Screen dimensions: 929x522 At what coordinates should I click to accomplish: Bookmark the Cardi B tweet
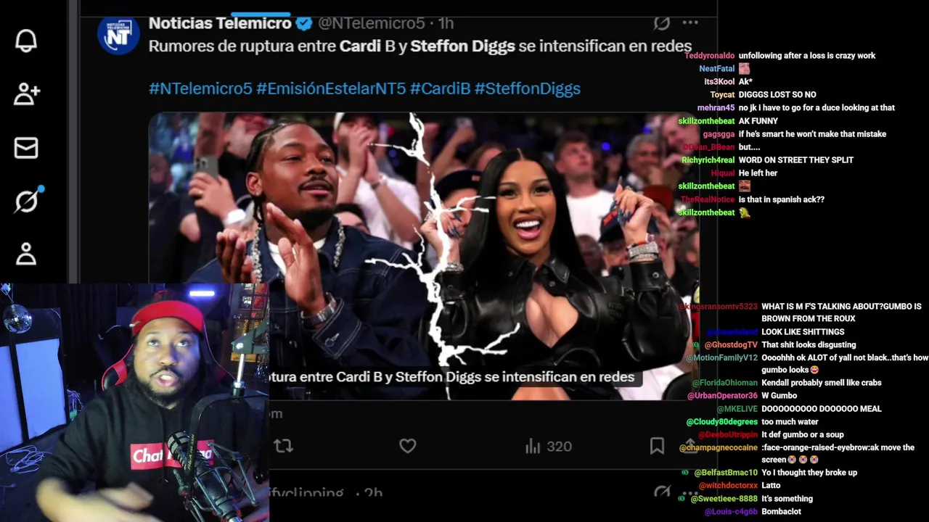[x=657, y=446]
